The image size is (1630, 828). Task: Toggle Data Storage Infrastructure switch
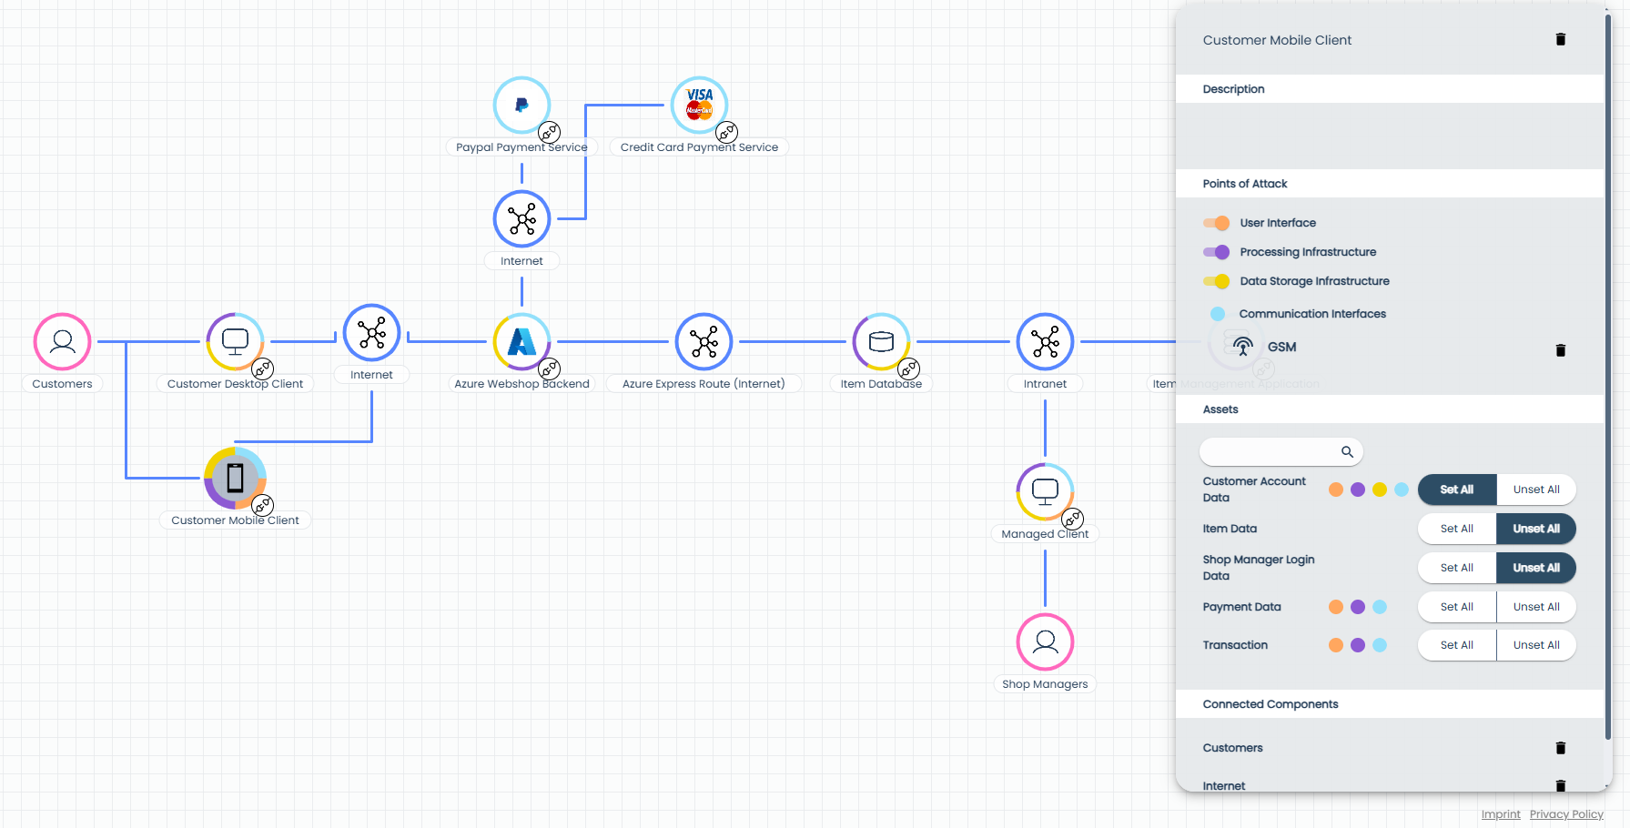click(x=1216, y=281)
